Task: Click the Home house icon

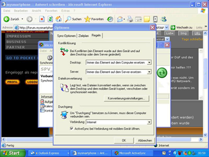Action: 59,19
